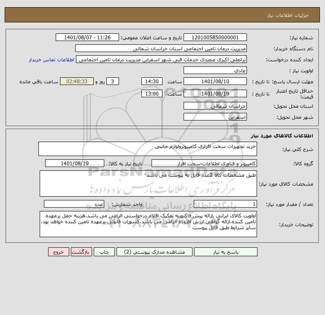Screen dimensions: 325x315
Task: Click the public announcement date field 1401/08/07 - 11:26
Action: click(87, 37)
